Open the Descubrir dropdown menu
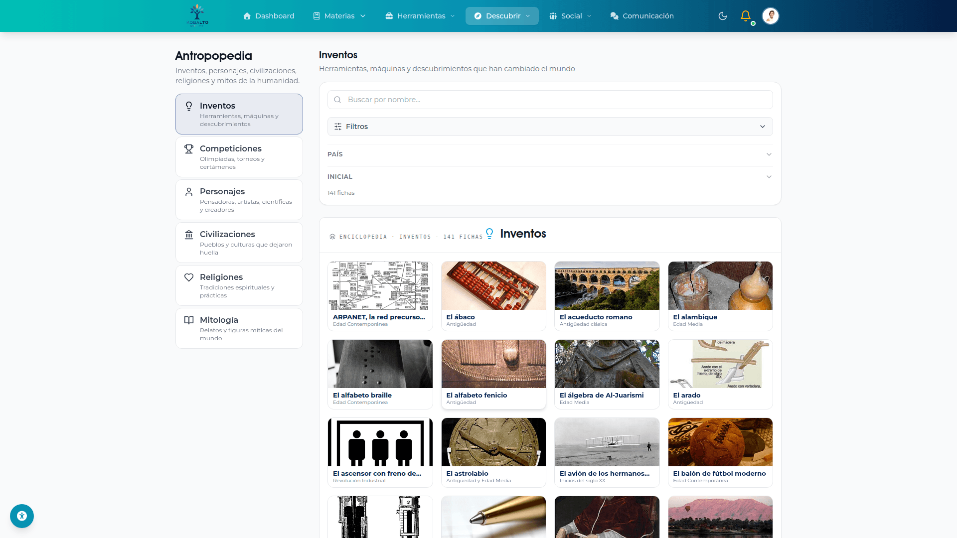 [x=502, y=16]
